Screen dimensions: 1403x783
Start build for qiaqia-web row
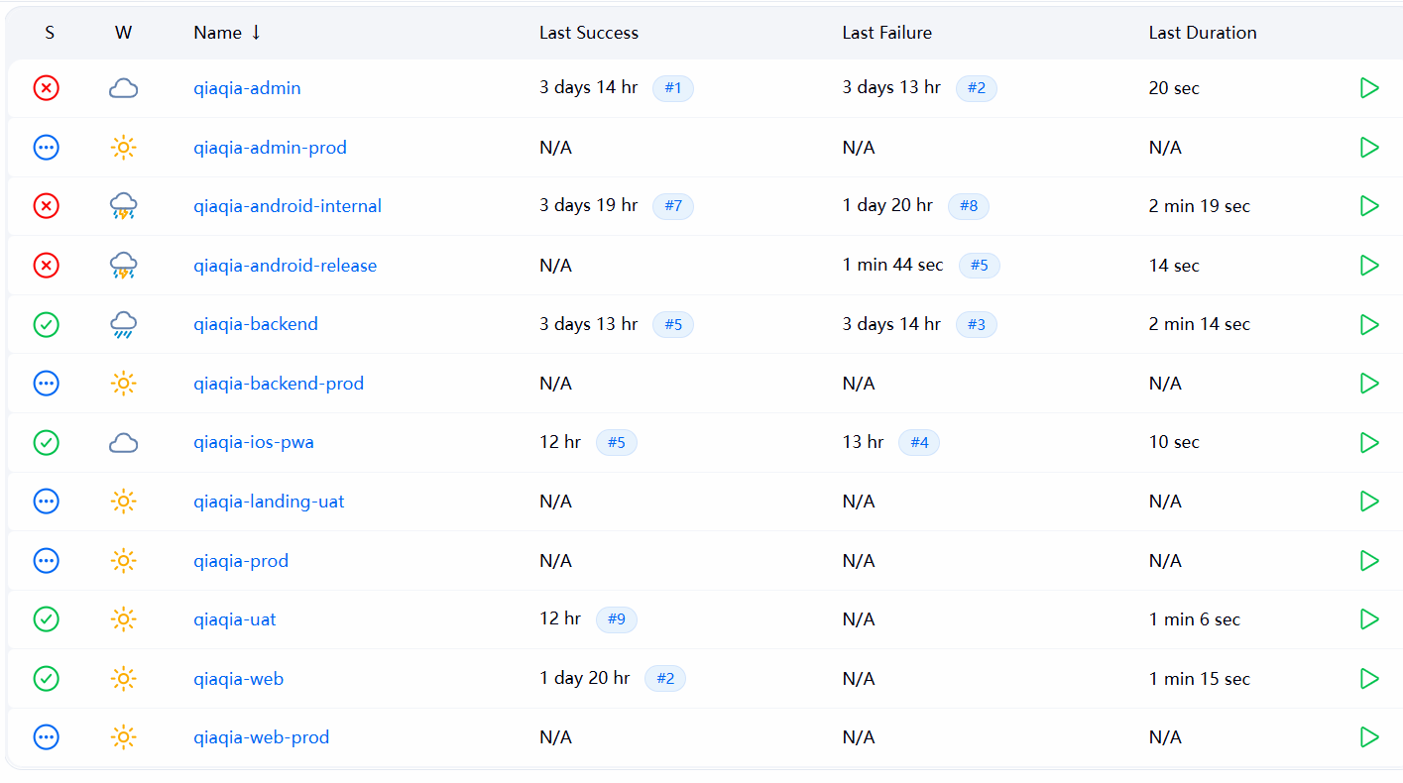click(1369, 679)
